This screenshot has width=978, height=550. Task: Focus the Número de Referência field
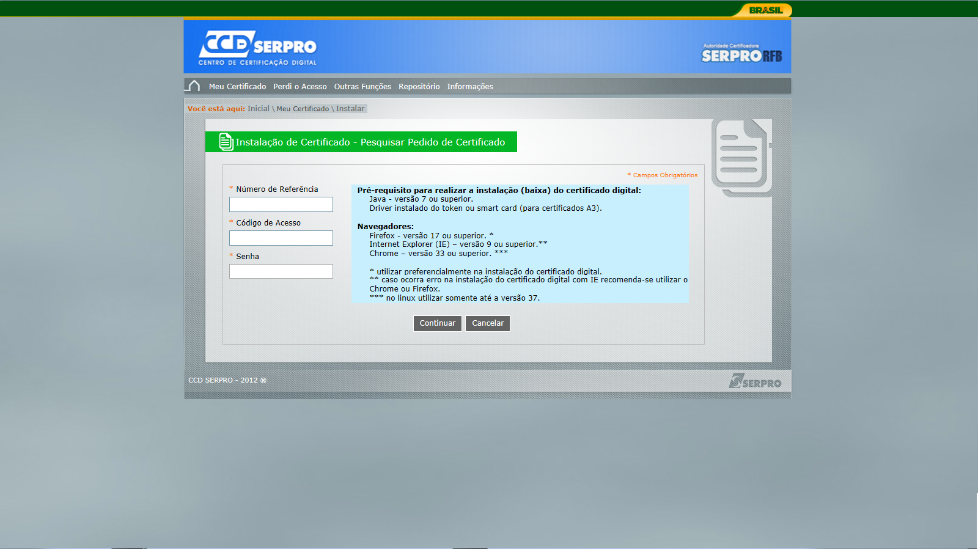[281, 205]
